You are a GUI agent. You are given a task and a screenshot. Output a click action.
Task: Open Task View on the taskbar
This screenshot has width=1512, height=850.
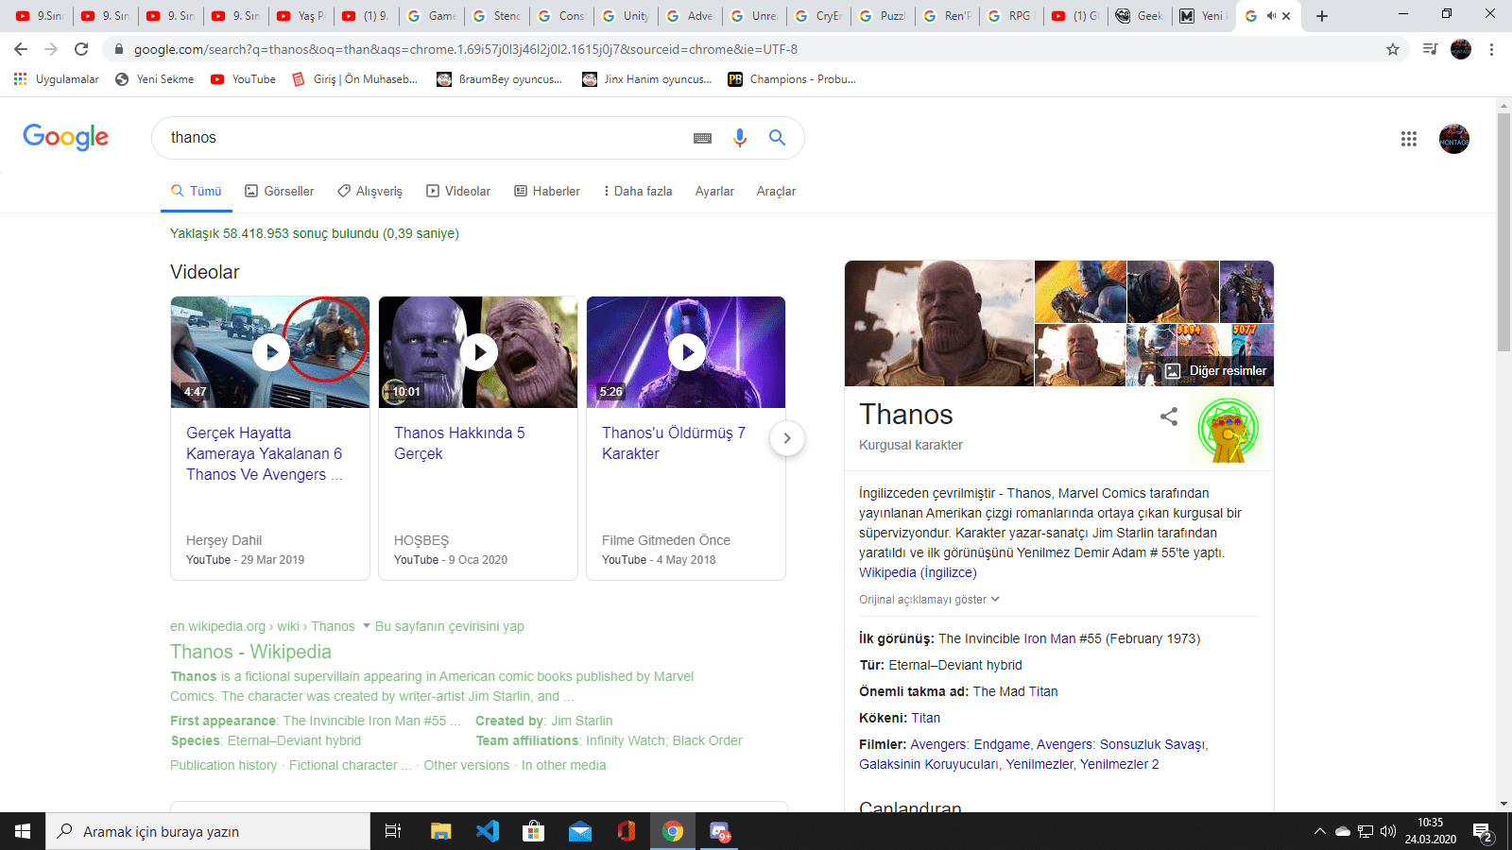[x=393, y=831]
